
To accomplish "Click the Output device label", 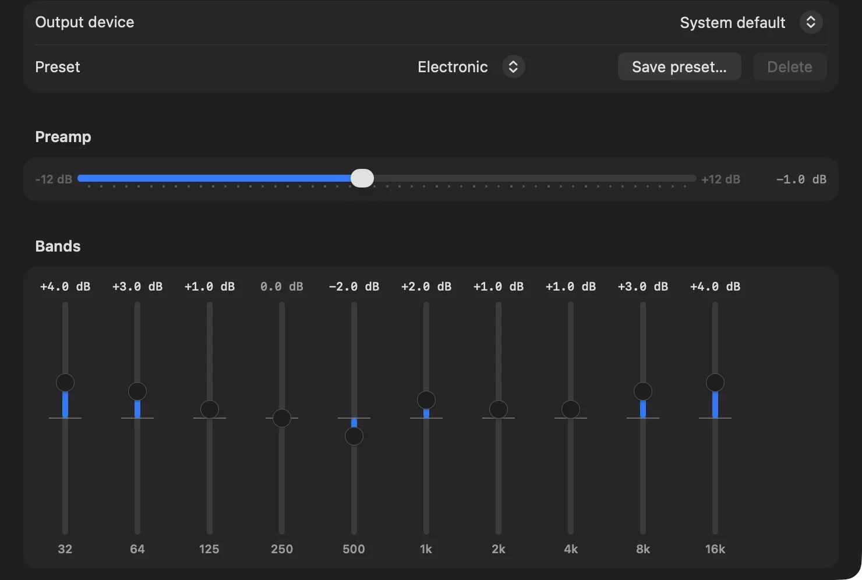I will point(84,22).
